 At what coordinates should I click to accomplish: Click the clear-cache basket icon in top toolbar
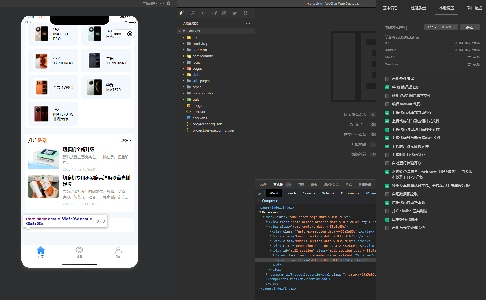[x=169, y=3]
